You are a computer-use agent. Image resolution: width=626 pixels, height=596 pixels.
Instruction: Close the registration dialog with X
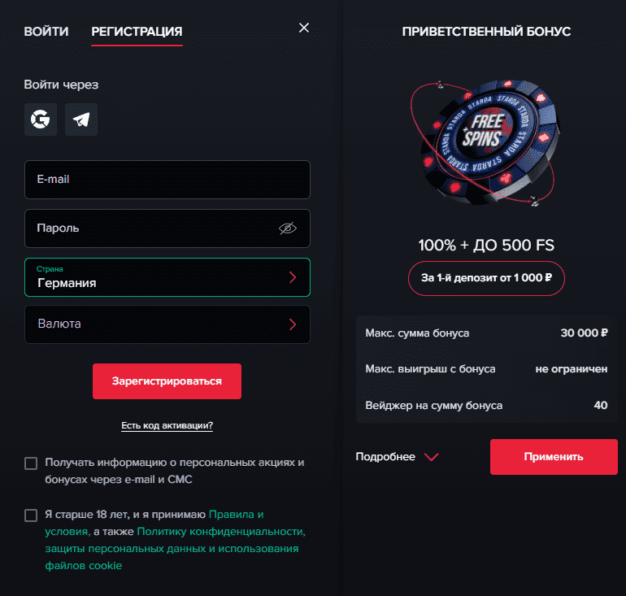tap(304, 28)
